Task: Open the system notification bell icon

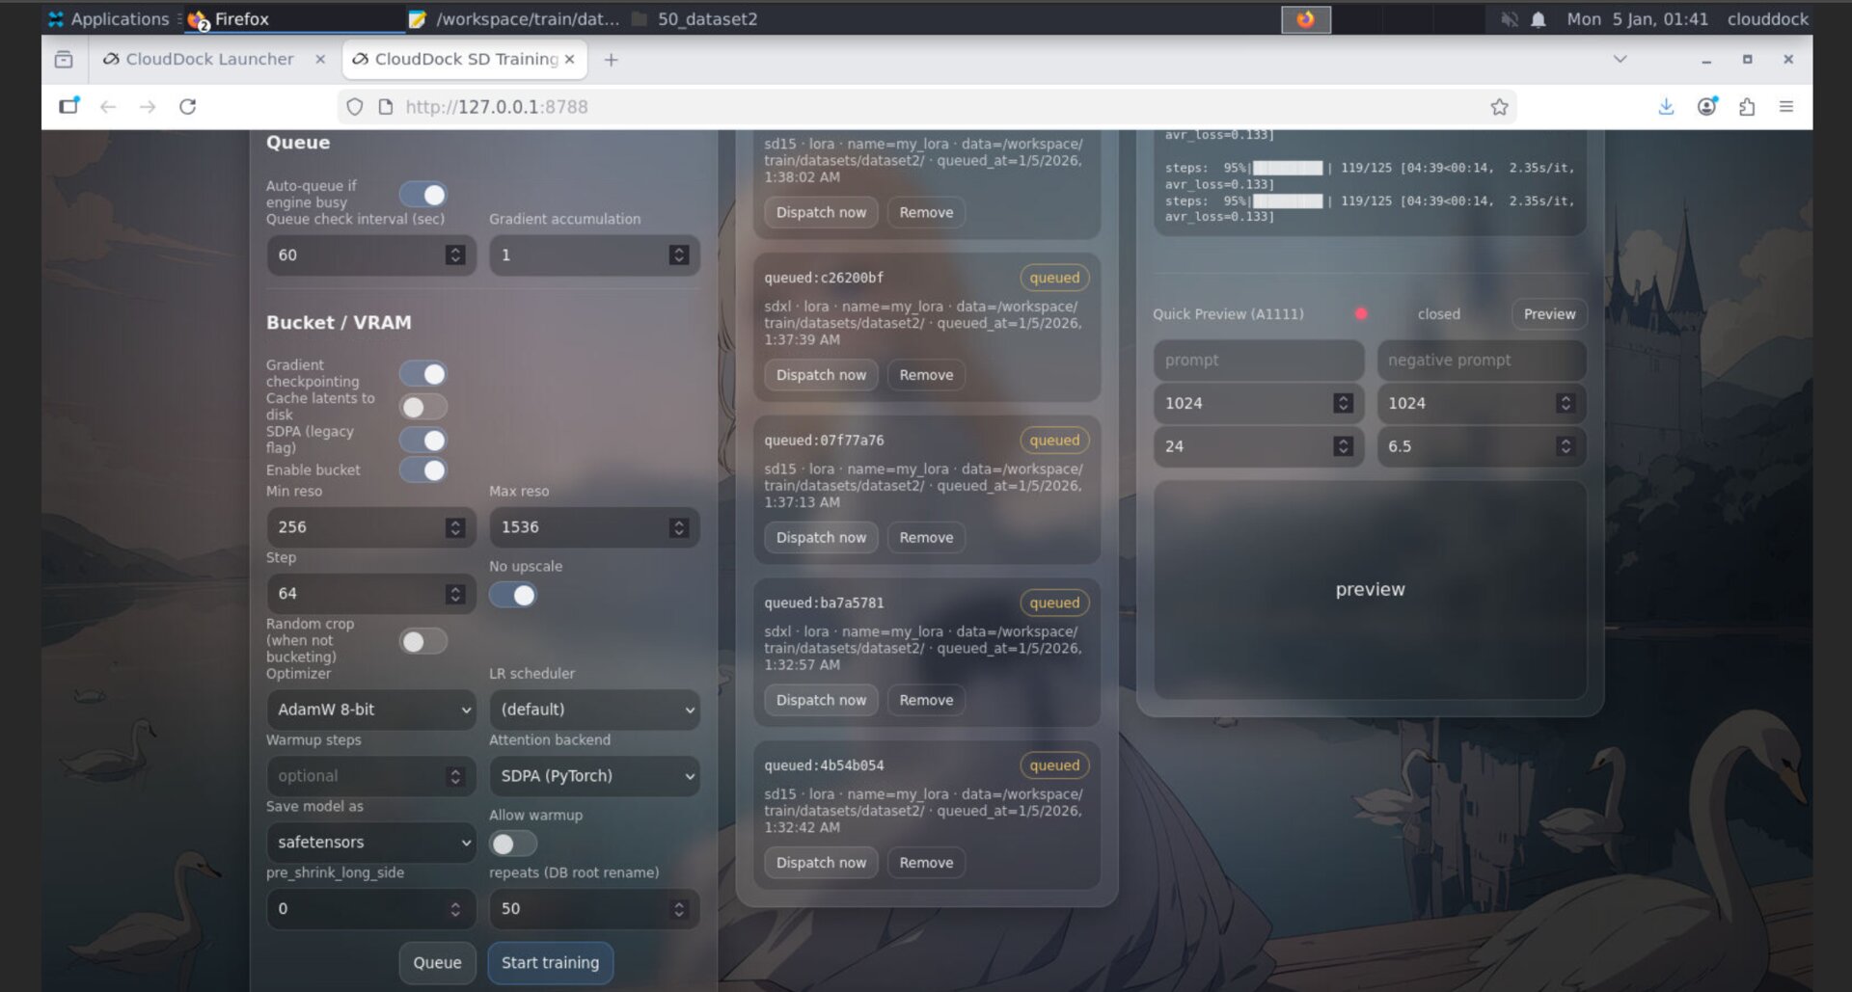Action: (x=1539, y=19)
